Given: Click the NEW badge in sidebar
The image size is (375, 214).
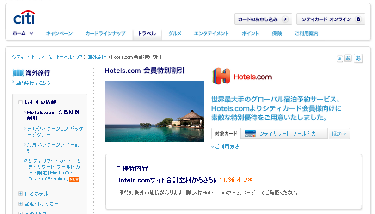Looking at the screenshot, I should 74,179.
